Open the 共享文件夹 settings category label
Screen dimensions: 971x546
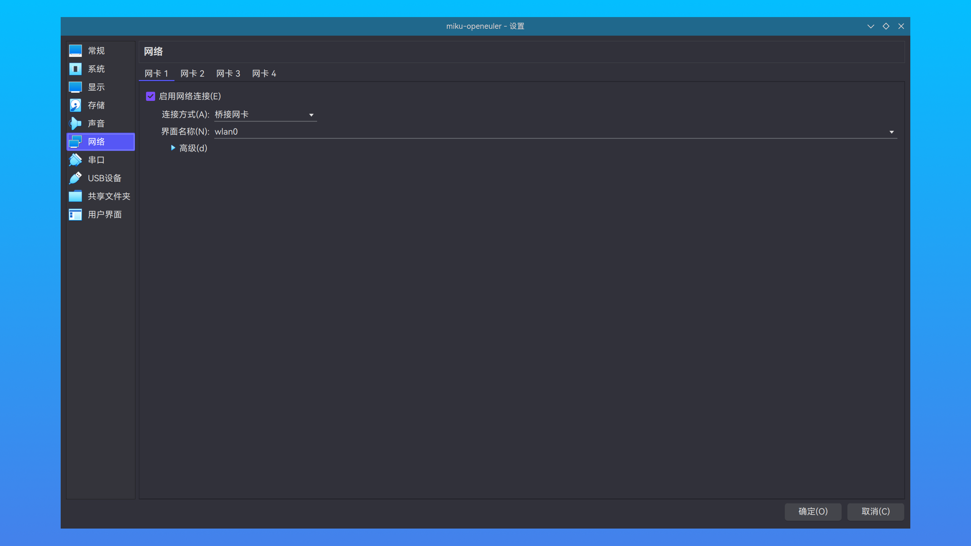109,196
